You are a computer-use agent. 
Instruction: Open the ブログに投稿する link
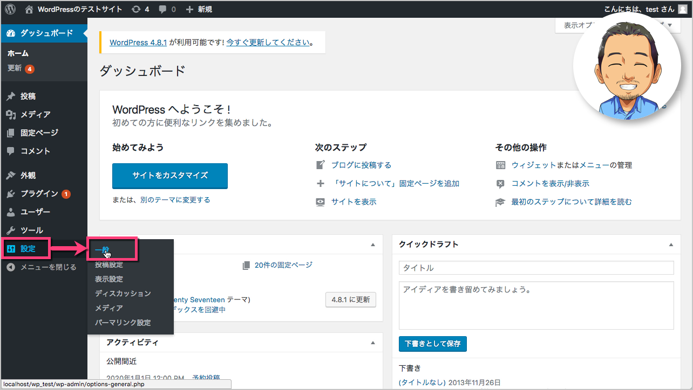[x=361, y=165]
